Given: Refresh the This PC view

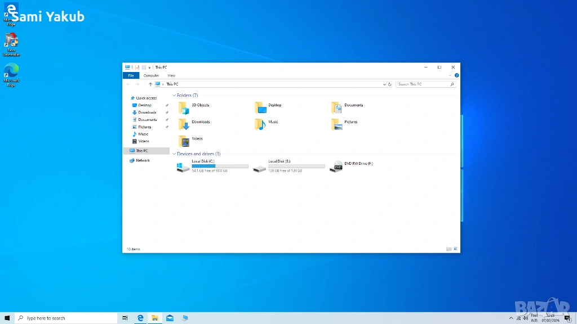Looking at the screenshot, I should click(390, 84).
